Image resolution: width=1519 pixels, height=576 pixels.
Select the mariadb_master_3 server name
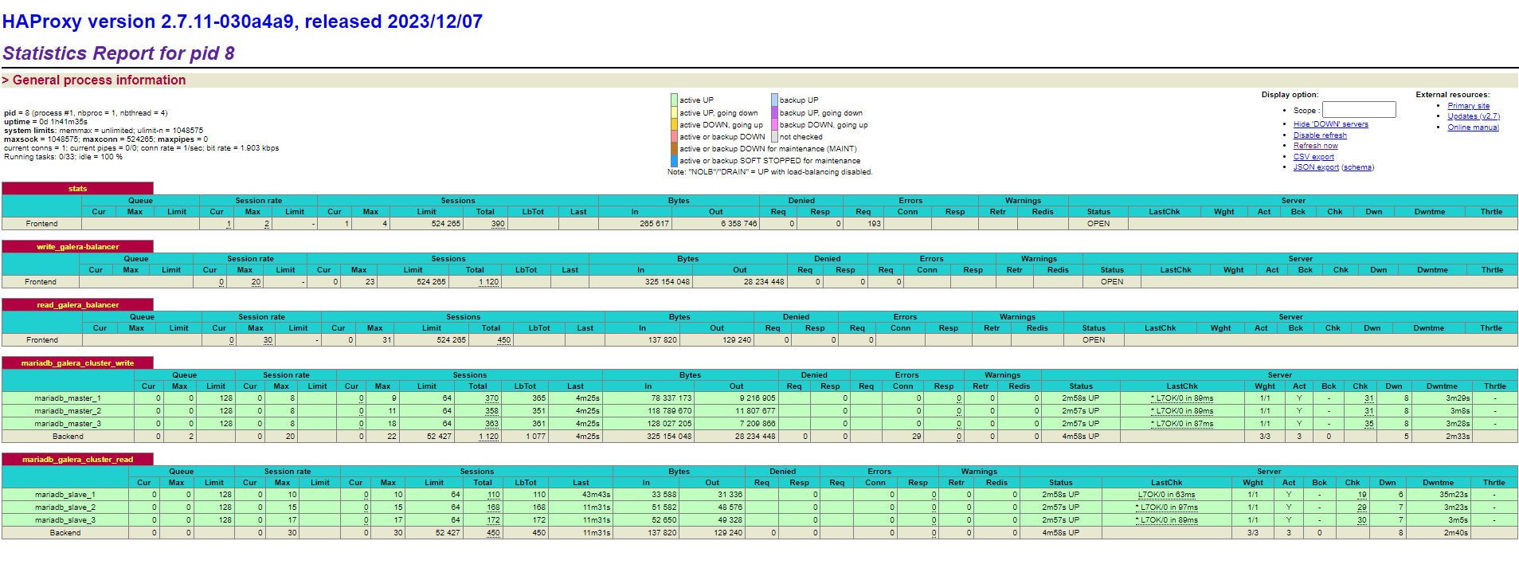(68, 424)
